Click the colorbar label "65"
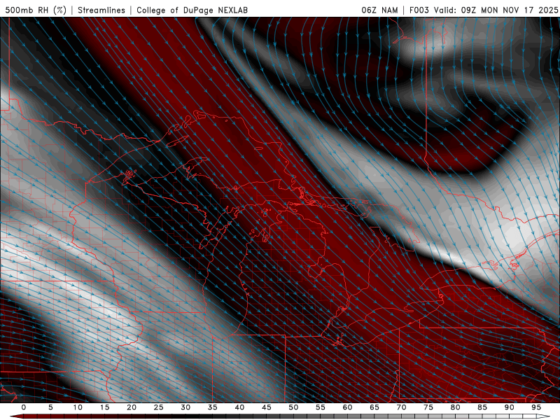 click(374, 407)
